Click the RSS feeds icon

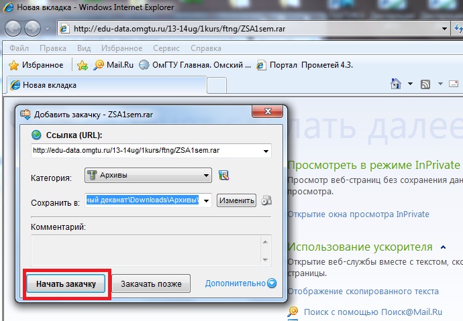tap(425, 84)
